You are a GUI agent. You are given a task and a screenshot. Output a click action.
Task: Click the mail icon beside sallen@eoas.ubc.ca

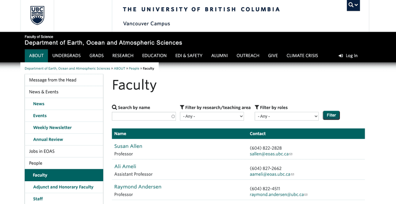pyautogui.click(x=291, y=154)
